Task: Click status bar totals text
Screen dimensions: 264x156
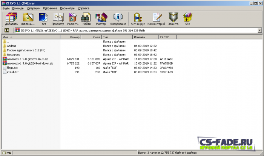Action: pyautogui.click(x=167, y=153)
